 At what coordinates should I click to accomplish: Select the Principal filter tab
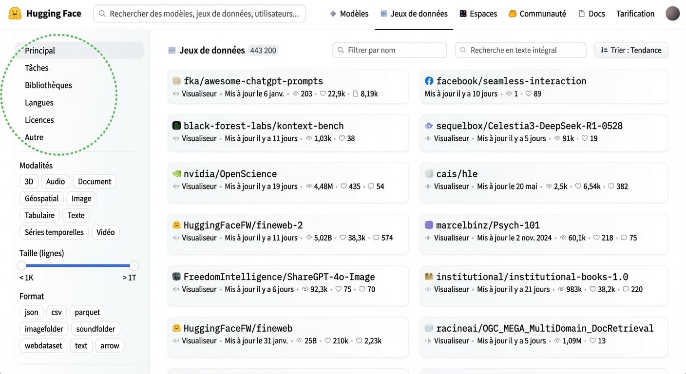pyautogui.click(x=79, y=51)
